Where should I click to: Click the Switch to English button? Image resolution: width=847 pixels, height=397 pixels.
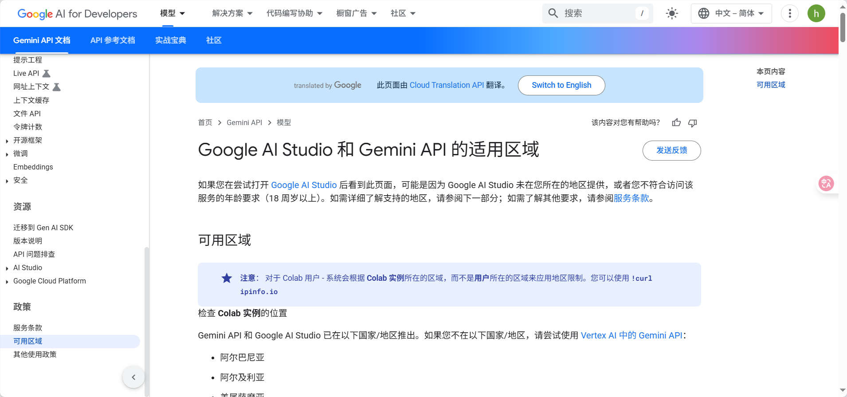(x=561, y=85)
